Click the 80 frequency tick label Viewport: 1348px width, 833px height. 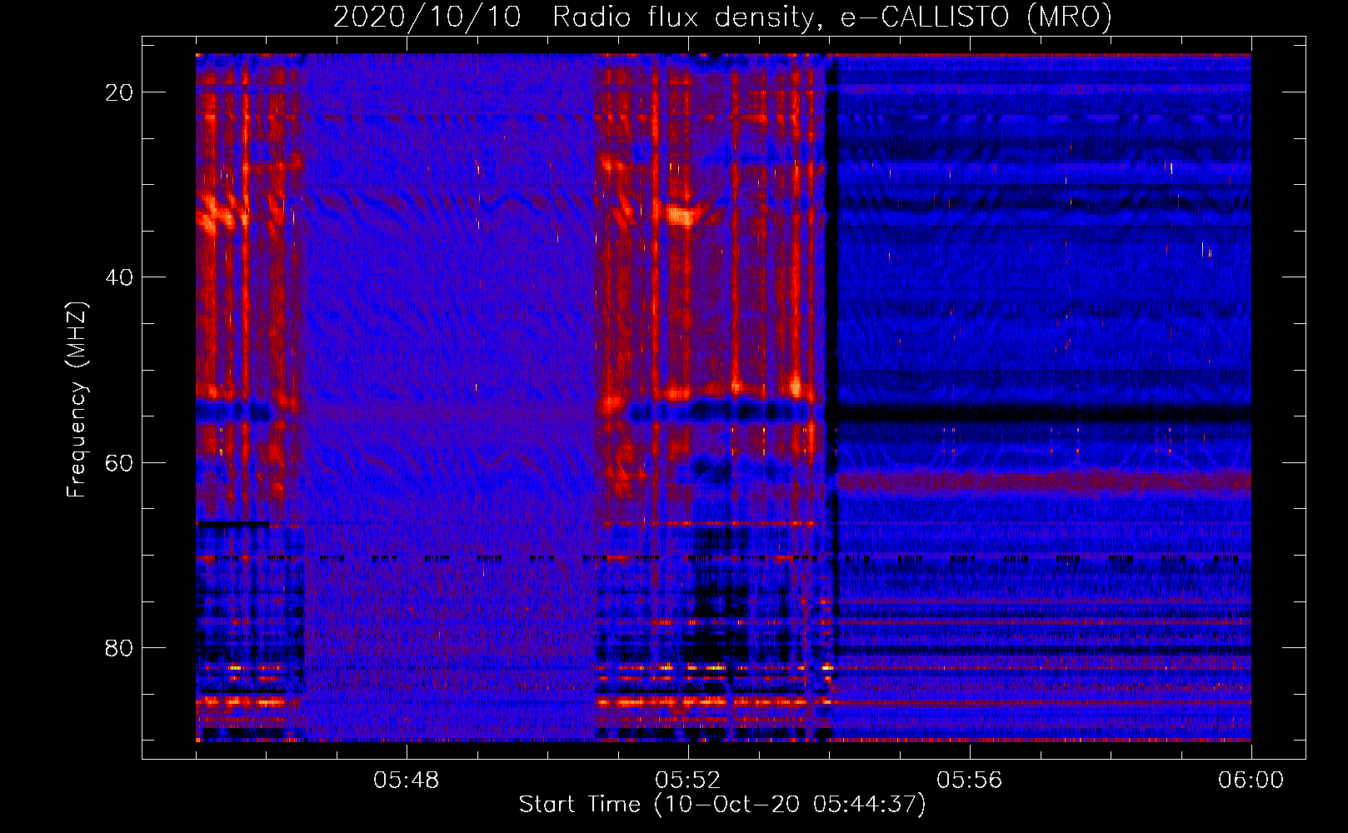pyautogui.click(x=119, y=647)
